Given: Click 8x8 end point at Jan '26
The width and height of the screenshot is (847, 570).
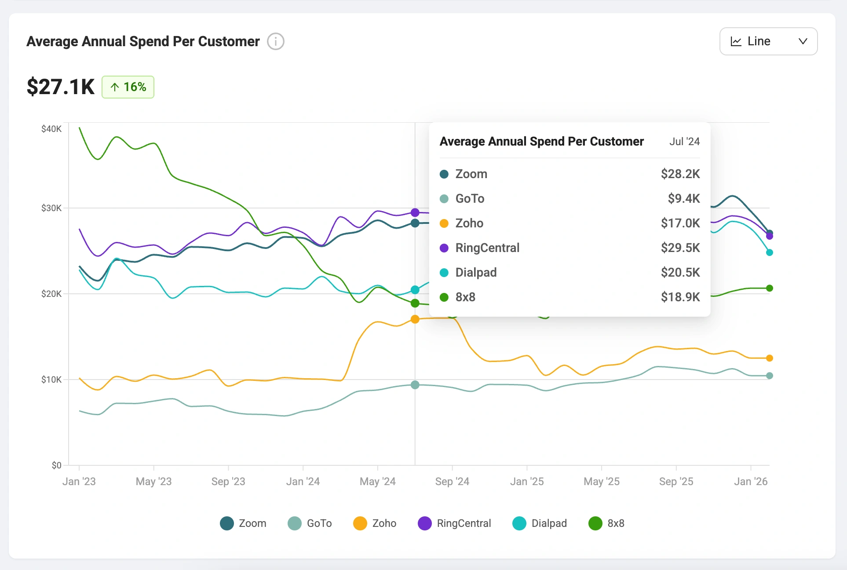Looking at the screenshot, I should tap(770, 288).
